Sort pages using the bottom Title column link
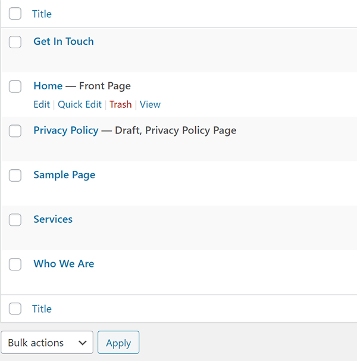 [42, 309]
